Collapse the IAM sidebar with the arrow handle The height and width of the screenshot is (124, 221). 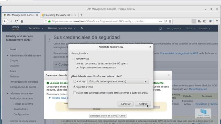pos(50,39)
